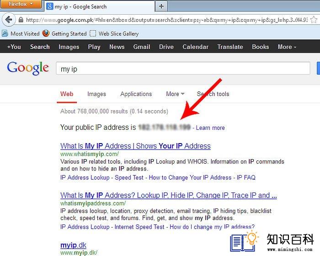Click Search in Google black bar
Viewport: 320px width, 256px height.
coord(40,47)
